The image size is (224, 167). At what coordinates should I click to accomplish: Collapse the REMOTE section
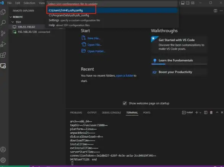click(x=11, y=17)
